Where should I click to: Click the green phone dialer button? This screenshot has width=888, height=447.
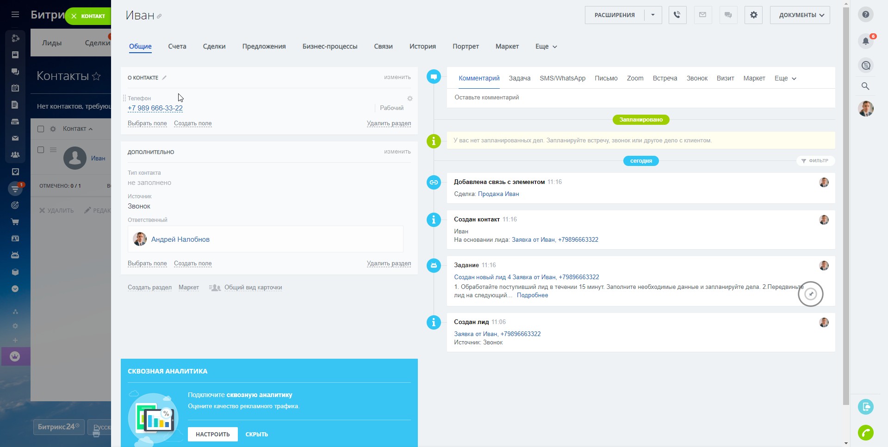tap(865, 433)
